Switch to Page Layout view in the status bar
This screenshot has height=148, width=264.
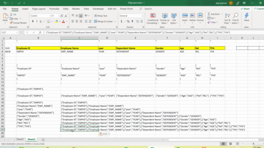pyautogui.click(x=230, y=144)
